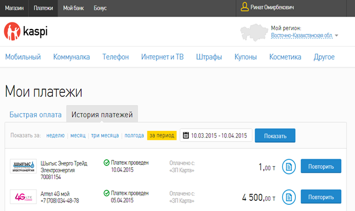Open the Магазин top menu

pos(14,8)
